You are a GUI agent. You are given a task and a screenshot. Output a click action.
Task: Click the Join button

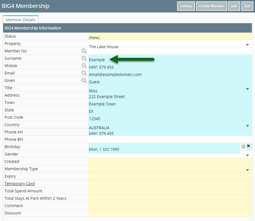point(234,6)
